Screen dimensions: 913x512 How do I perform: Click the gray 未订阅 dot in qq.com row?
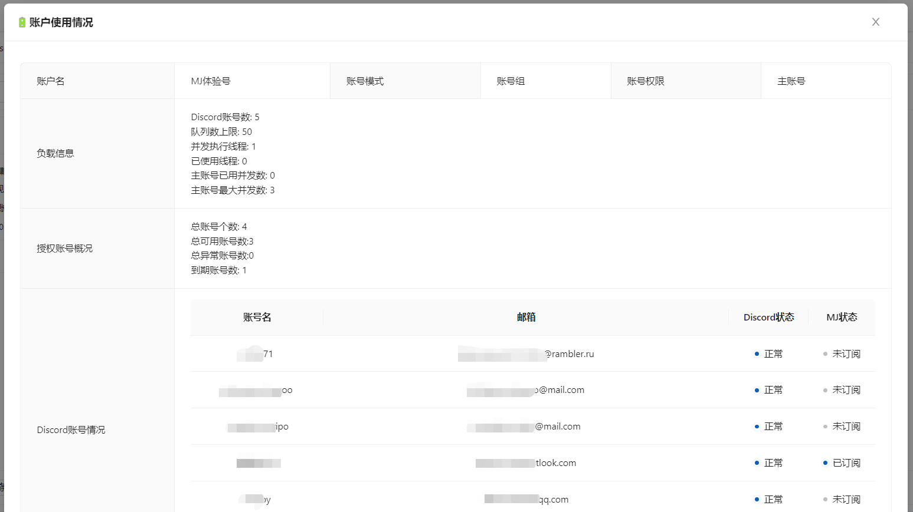pyautogui.click(x=825, y=500)
